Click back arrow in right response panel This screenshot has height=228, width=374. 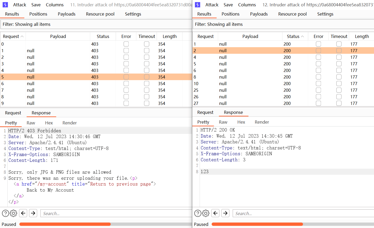tap(215, 213)
